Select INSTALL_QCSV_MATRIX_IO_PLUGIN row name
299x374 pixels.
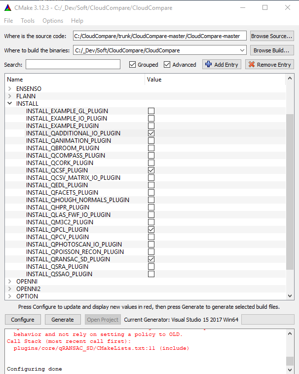[73, 178]
